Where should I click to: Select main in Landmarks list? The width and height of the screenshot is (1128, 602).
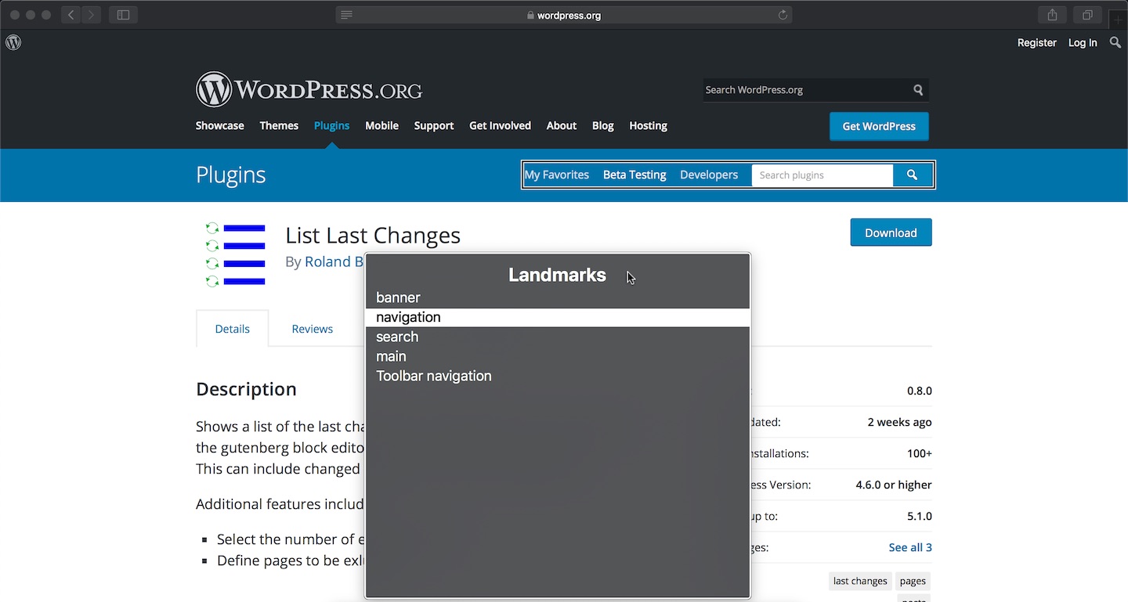(558, 356)
